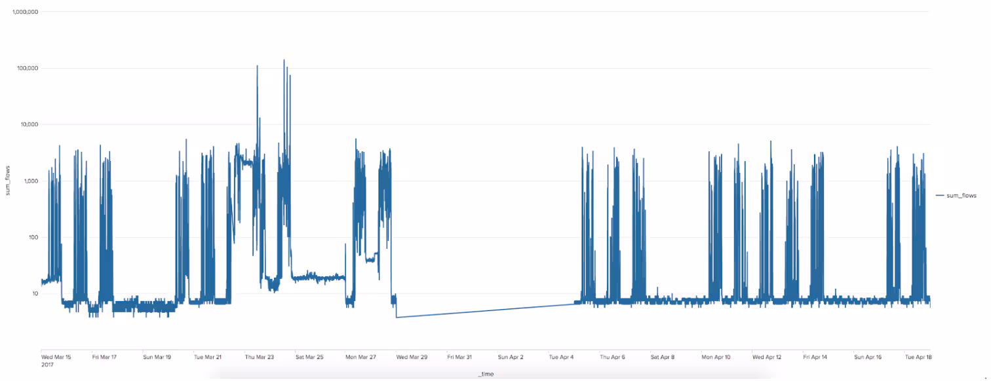Click the Tue Apr 18 date label
The width and height of the screenshot is (991, 381).
[x=920, y=357]
